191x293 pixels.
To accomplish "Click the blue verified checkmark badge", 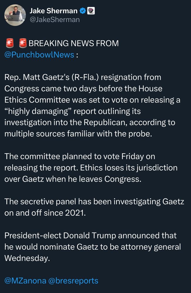I will (x=83, y=11).
